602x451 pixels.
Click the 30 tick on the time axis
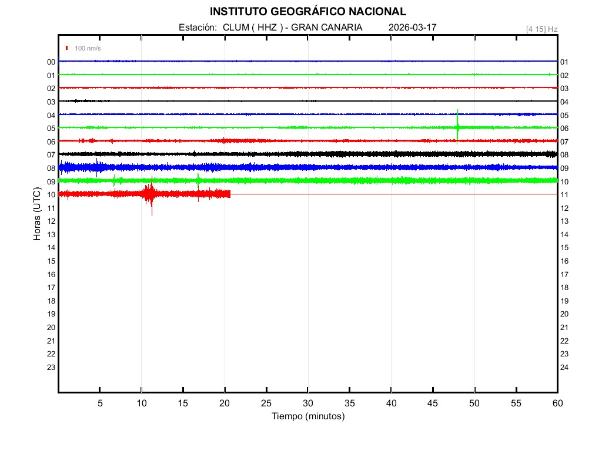point(307,403)
